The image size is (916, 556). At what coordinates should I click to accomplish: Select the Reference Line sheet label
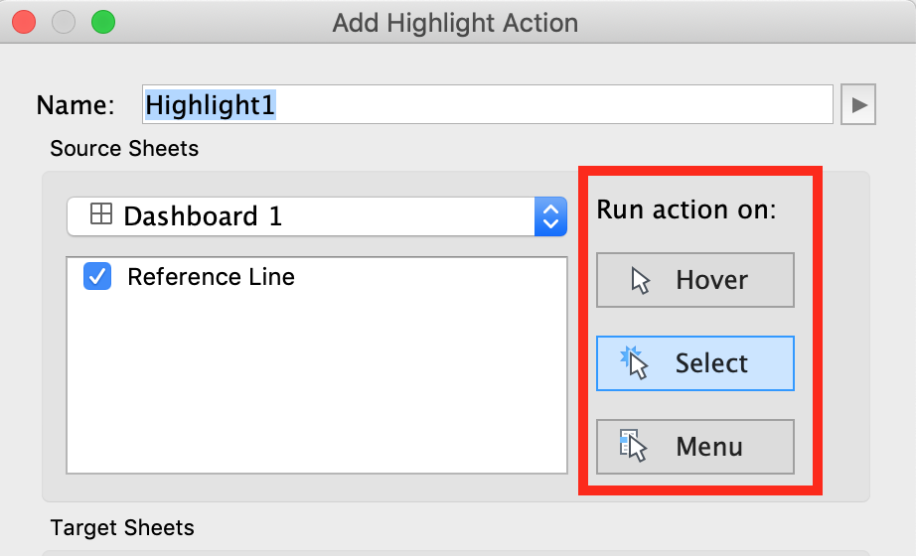tap(211, 277)
